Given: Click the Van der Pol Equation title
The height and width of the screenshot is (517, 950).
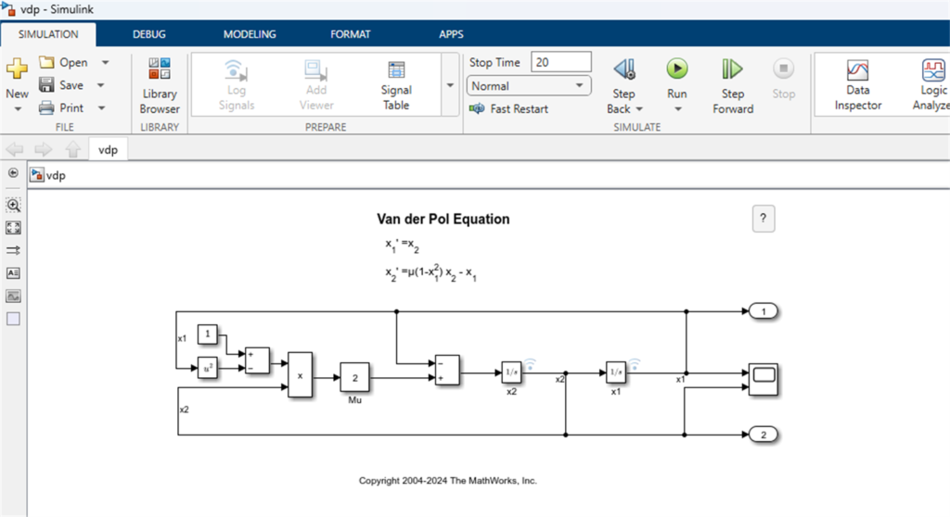Looking at the screenshot, I should coord(443,220).
